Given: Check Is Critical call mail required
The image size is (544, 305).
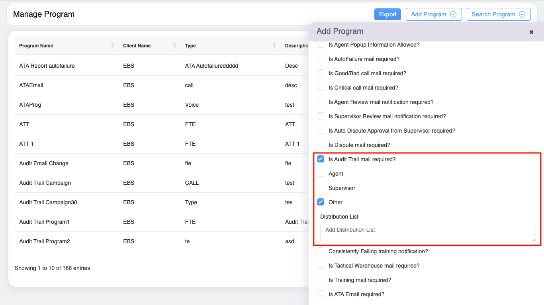Looking at the screenshot, I should pyautogui.click(x=321, y=88).
